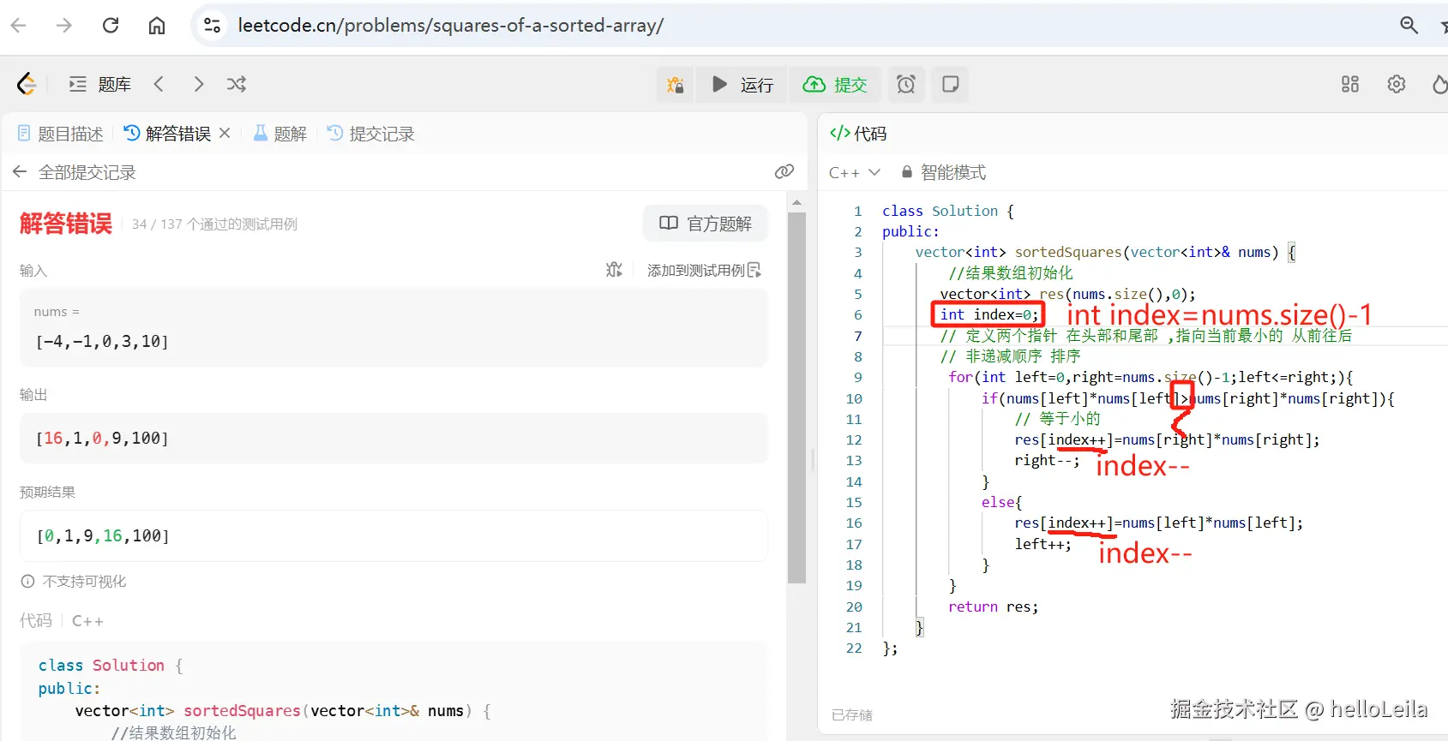Go to the previous problem arrow
Image resolution: width=1448 pixels, height=741 pixels.
(x=159, y=84)
